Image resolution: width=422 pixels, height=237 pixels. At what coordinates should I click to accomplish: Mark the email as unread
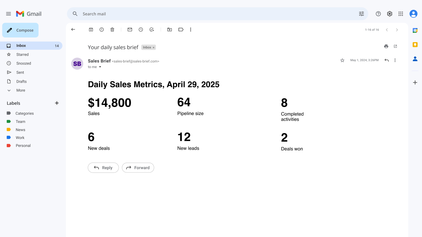point(130,30)
